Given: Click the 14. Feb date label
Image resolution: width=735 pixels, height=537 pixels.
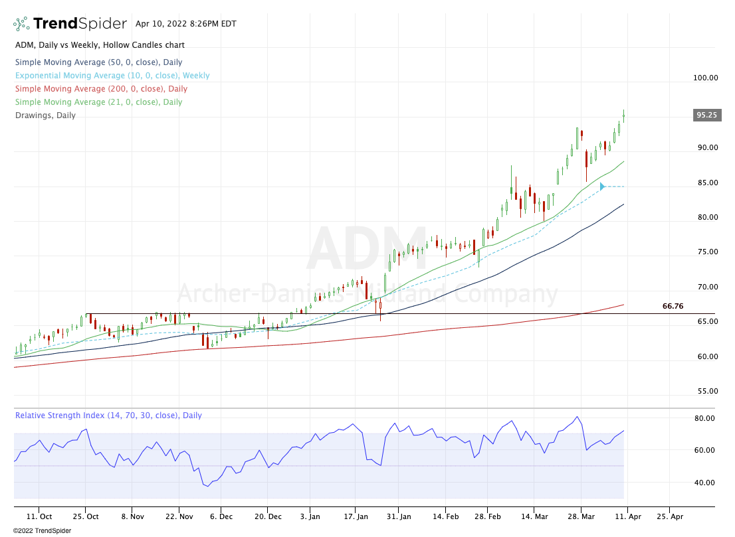Looking at the screenshot, I should [x=446, y=516].
